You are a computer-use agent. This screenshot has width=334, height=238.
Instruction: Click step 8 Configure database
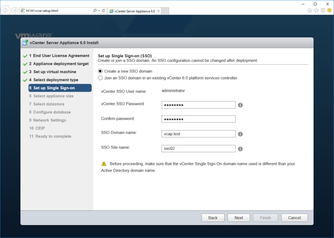pyautogui.click(x=50, y=112)
